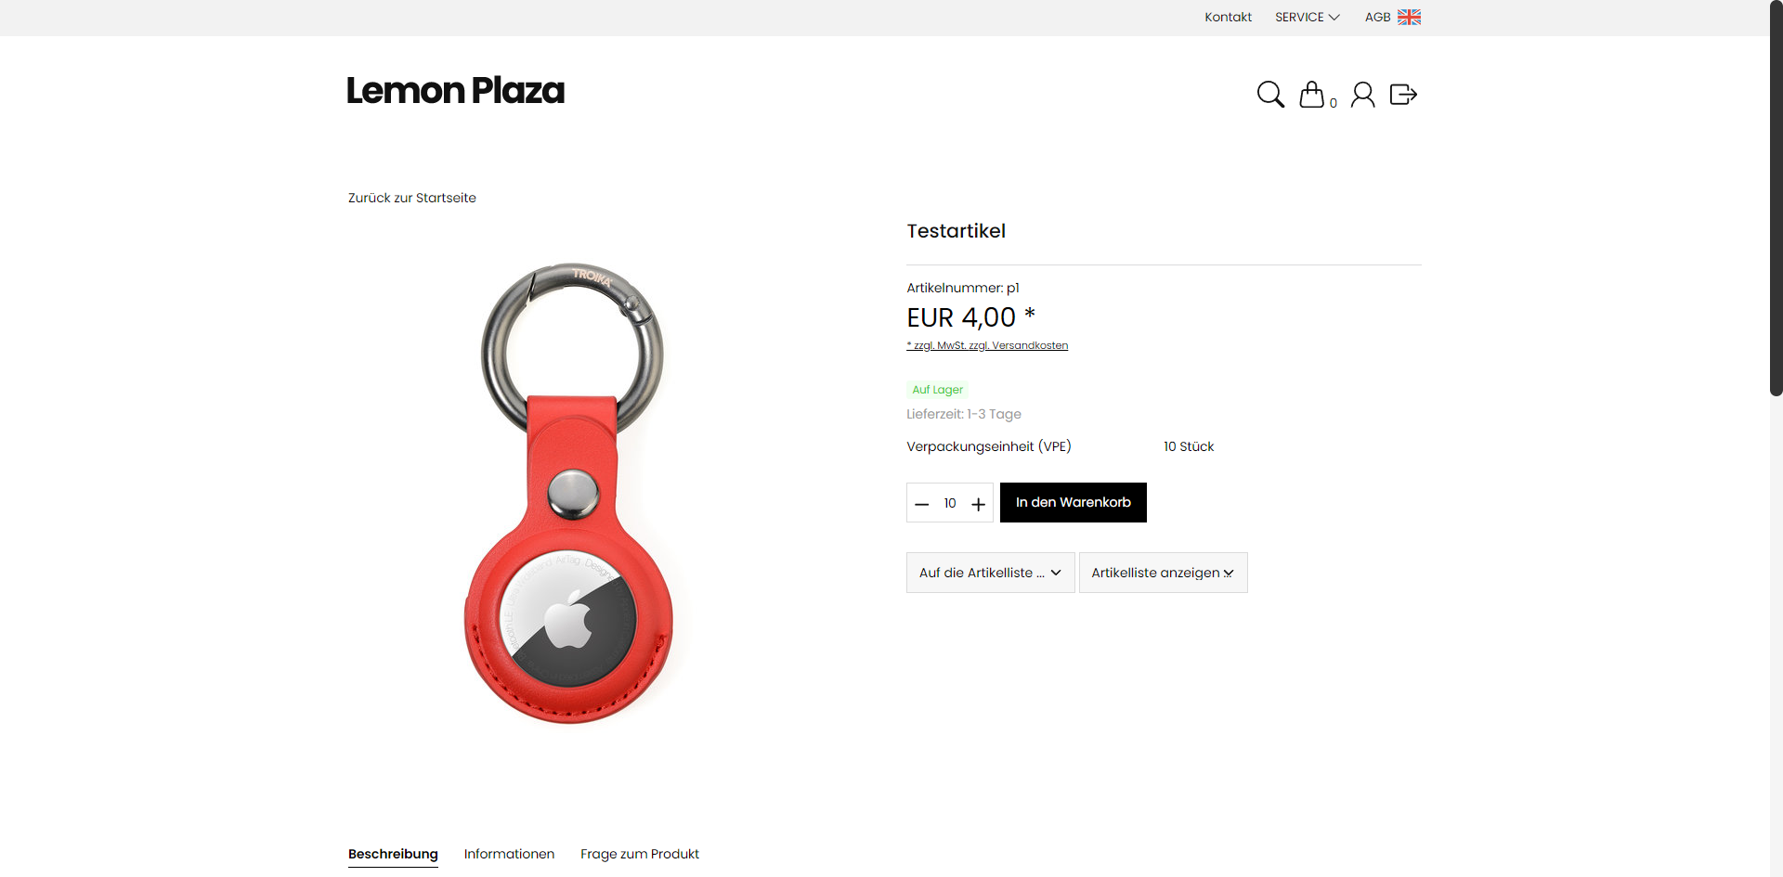Viewport: 1783px width, 877px height.
Task: Open the 'Auf die Artikelliste' dropdown
Action: point(990,573)
